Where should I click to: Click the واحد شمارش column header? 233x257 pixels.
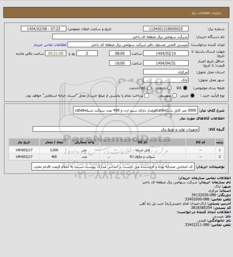click(84, 142)
